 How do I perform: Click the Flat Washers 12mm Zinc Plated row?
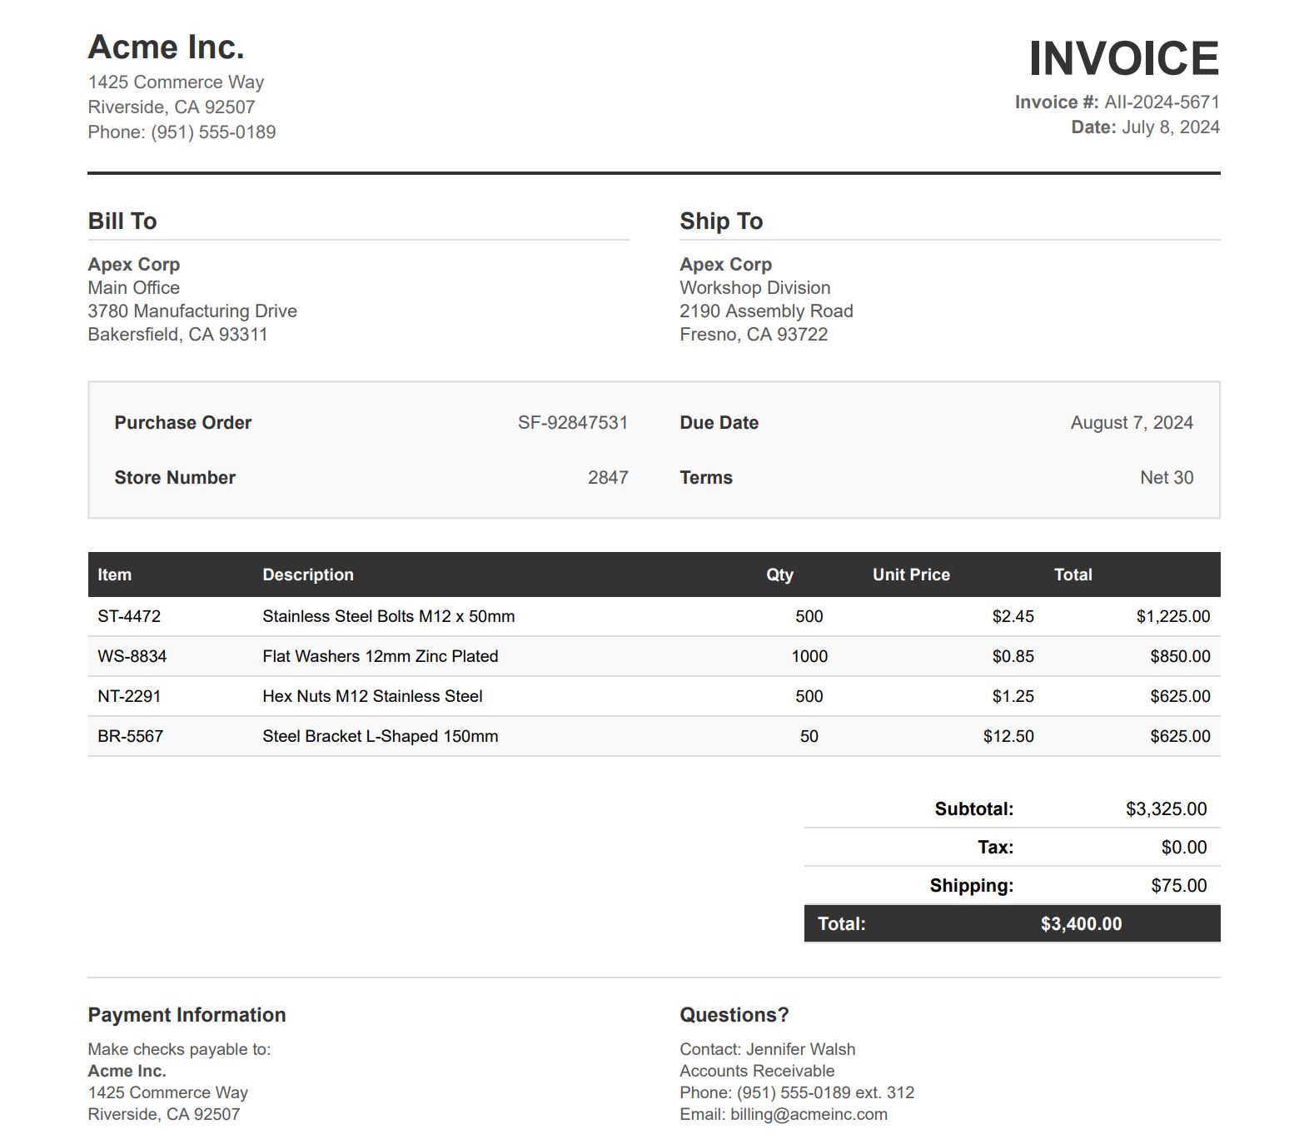tap(381, 656)
